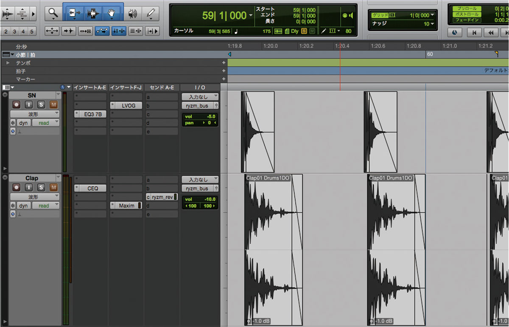Click the MIDI controller icon in the counter
This screenshot has height=327, width=509.
point(344,15)
